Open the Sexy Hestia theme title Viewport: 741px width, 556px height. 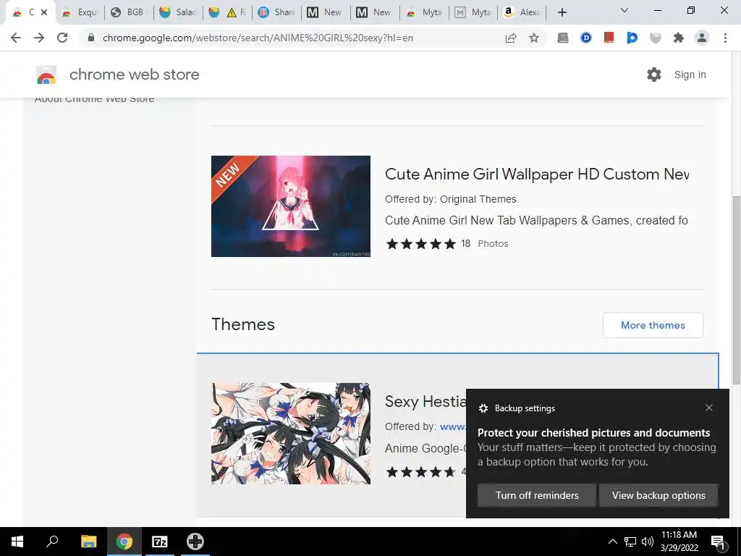(425, 401)
